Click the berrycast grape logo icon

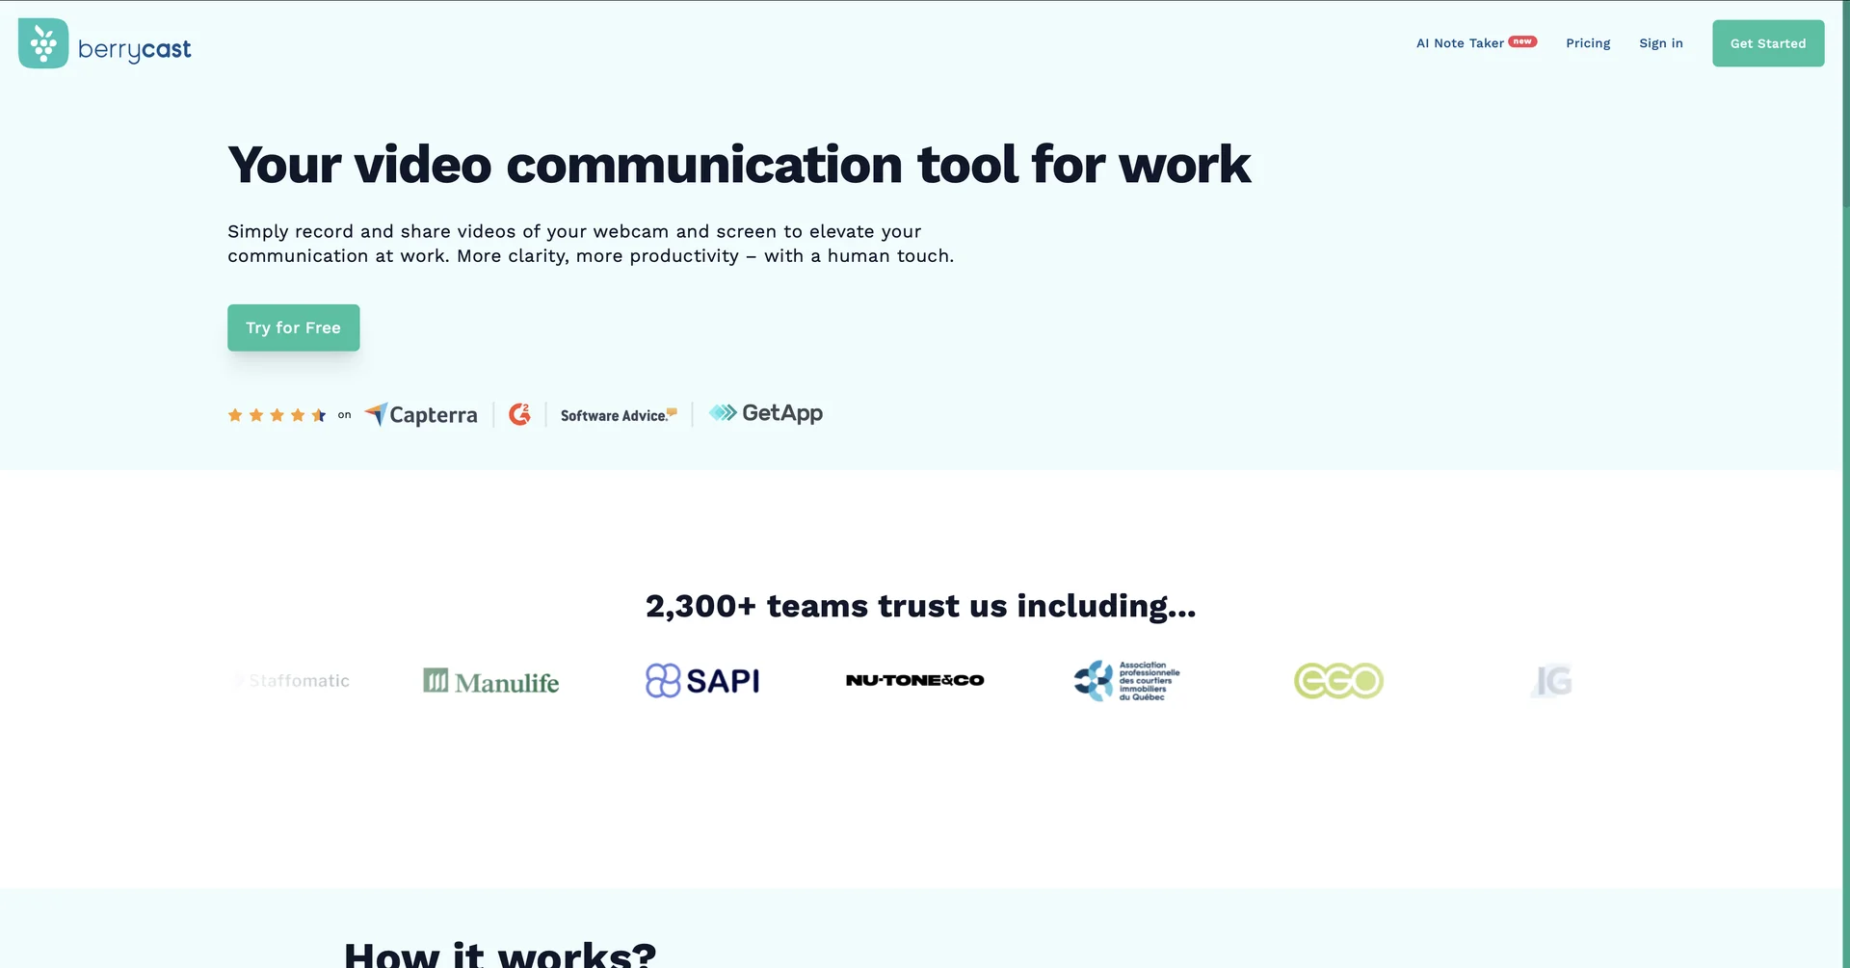tap(43, 43)
